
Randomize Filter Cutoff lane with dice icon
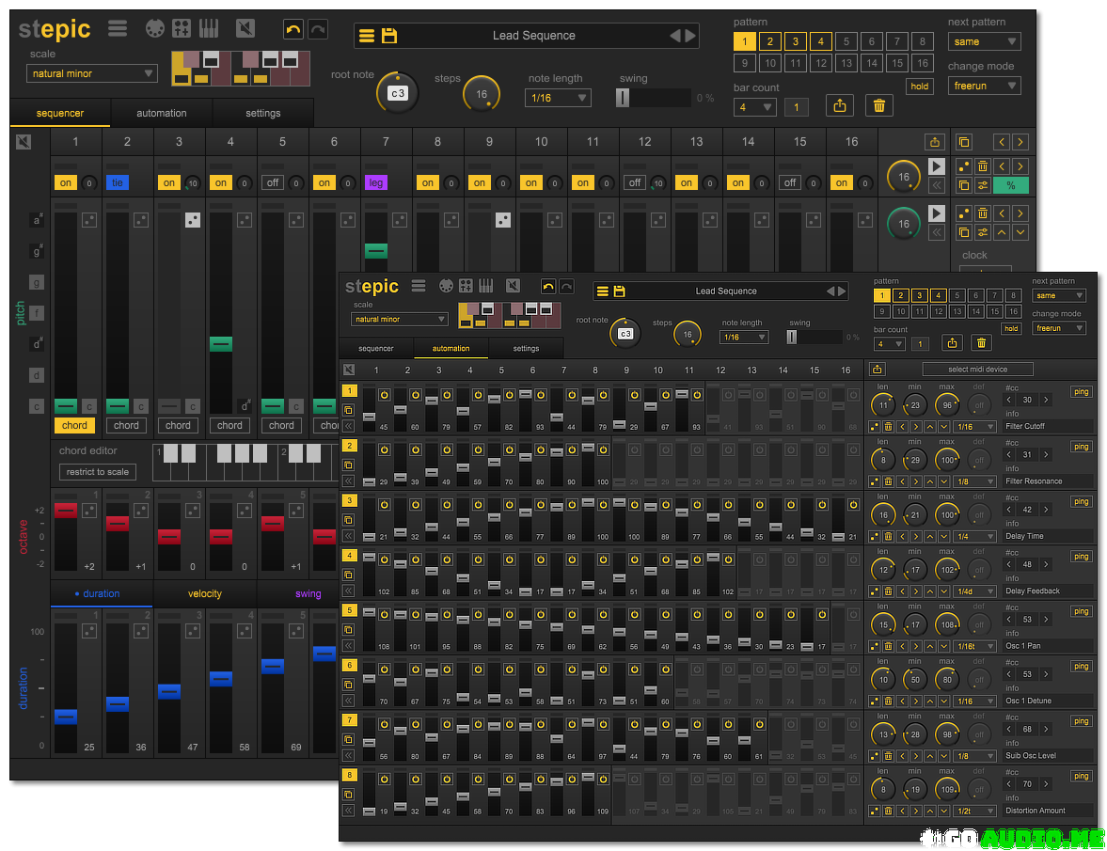(x=875, y=426)
